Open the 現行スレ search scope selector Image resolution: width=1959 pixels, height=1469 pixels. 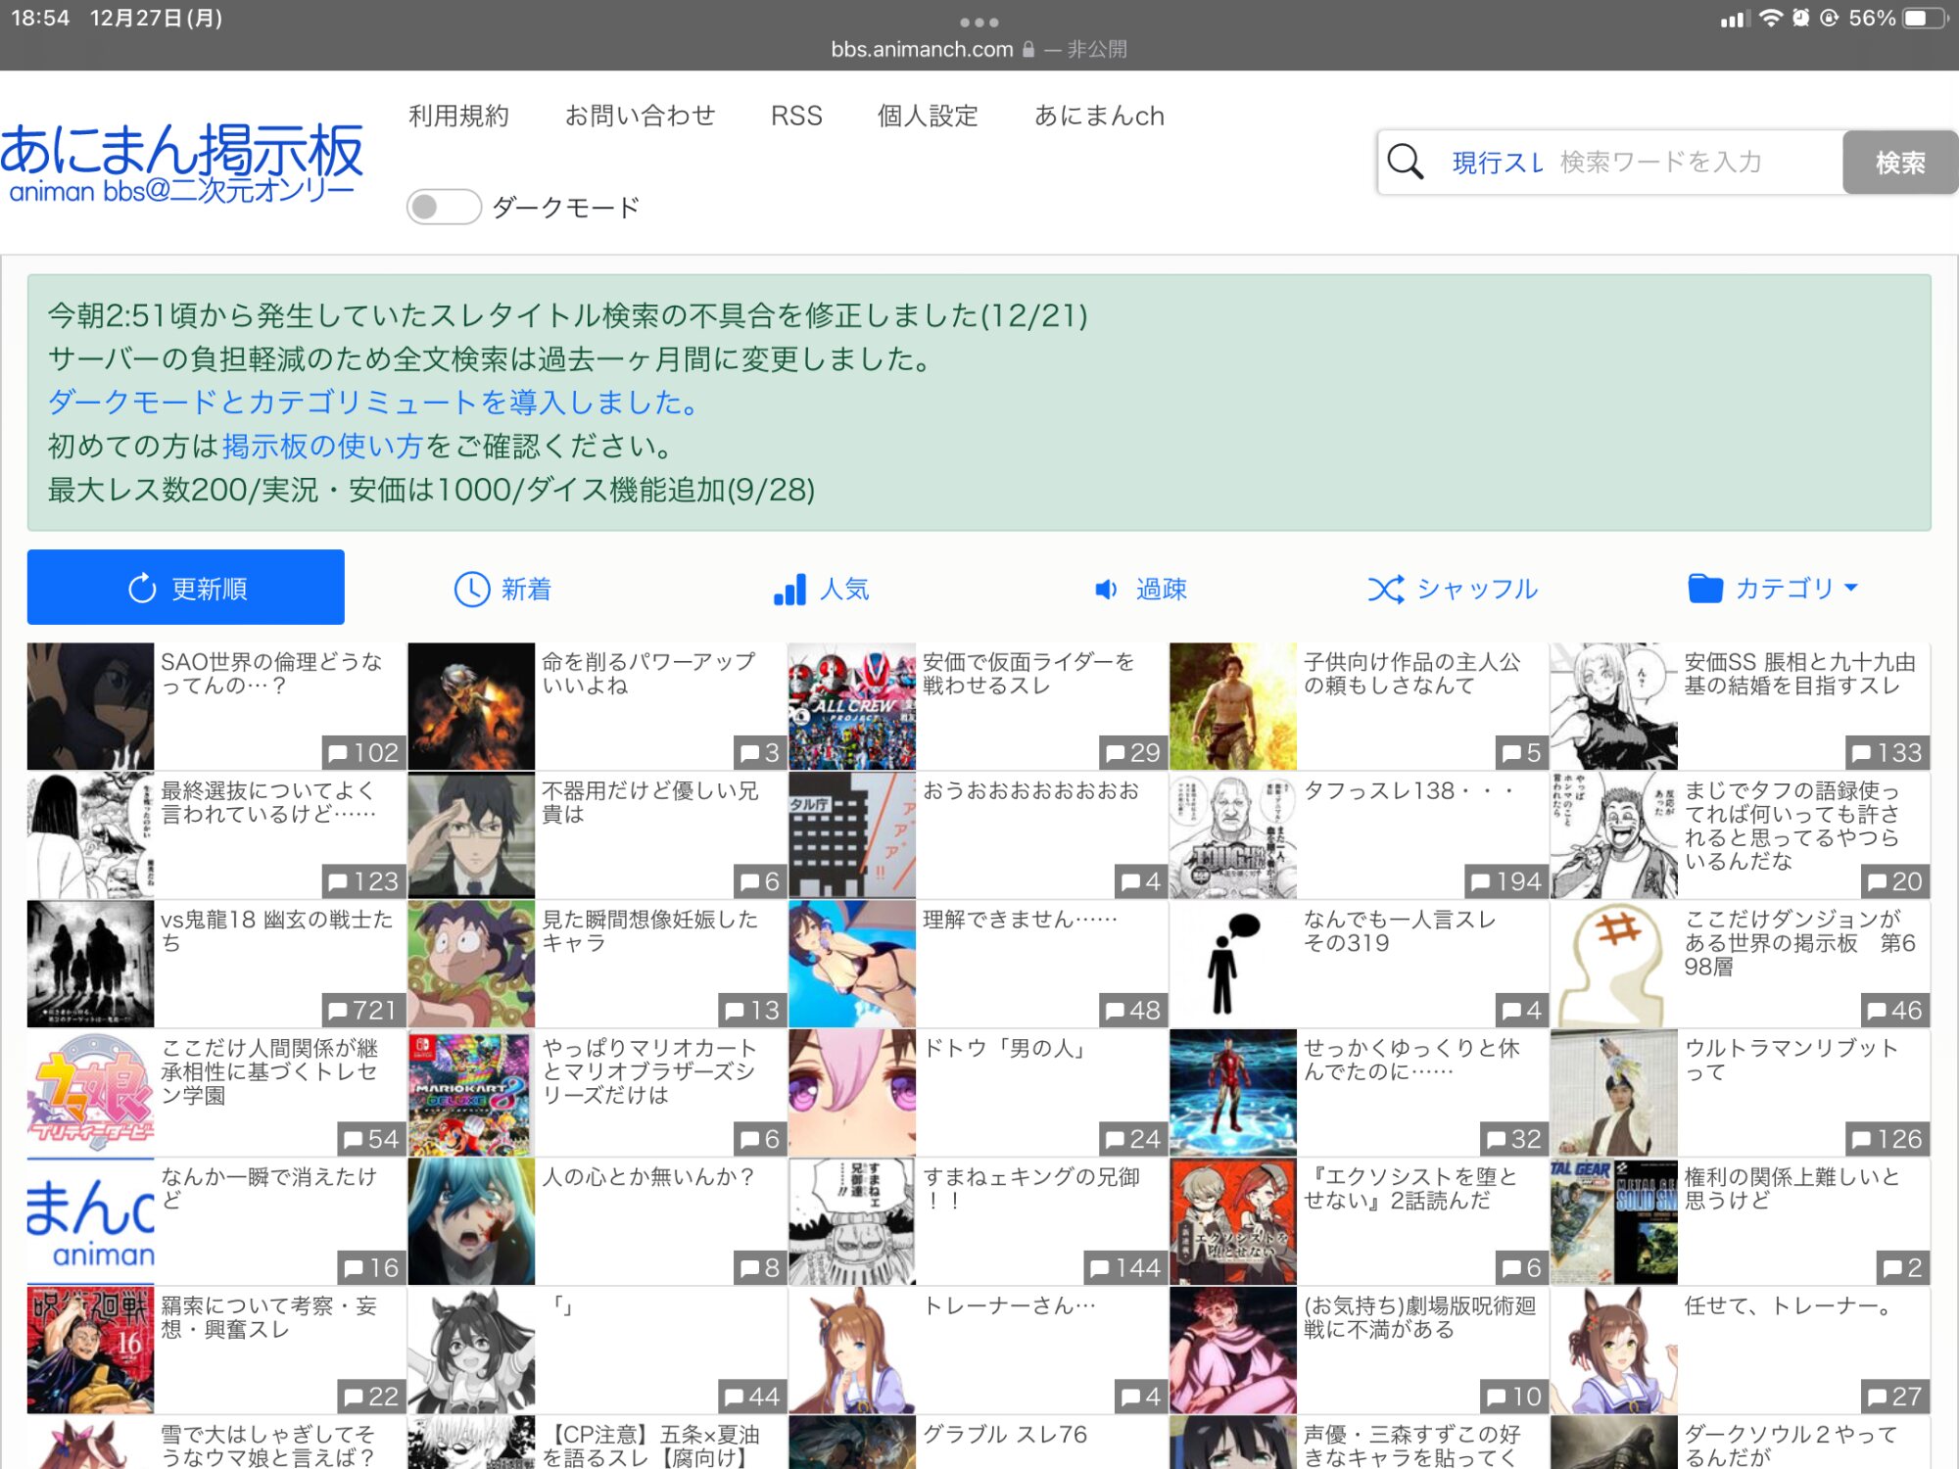coord(1497,163)
